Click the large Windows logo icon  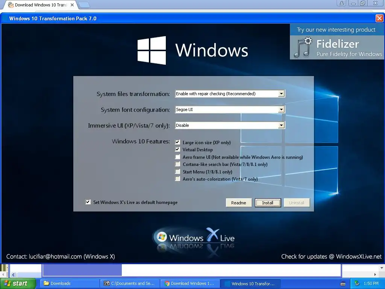(x=152, y=50)
